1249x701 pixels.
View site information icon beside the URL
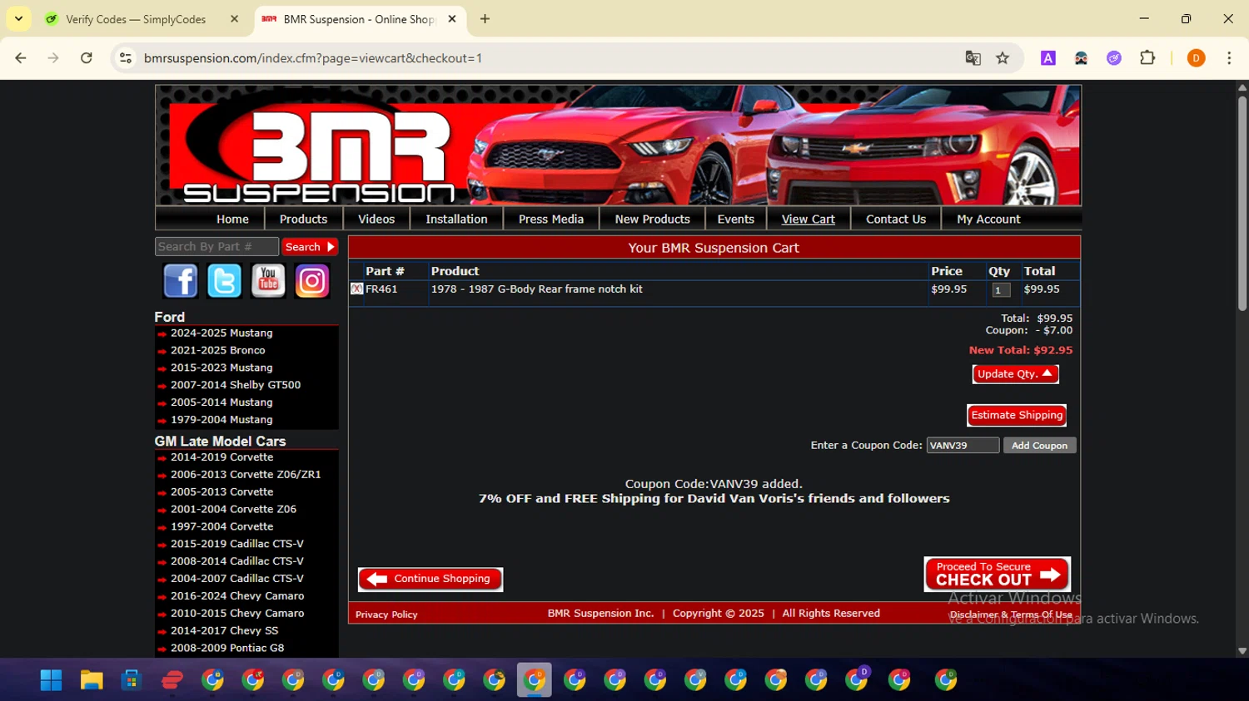[x=126, y=58]
